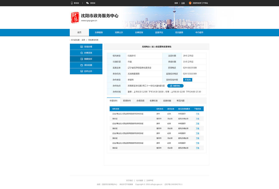Click the red Shenyang seal logo

tap(75, 17)
